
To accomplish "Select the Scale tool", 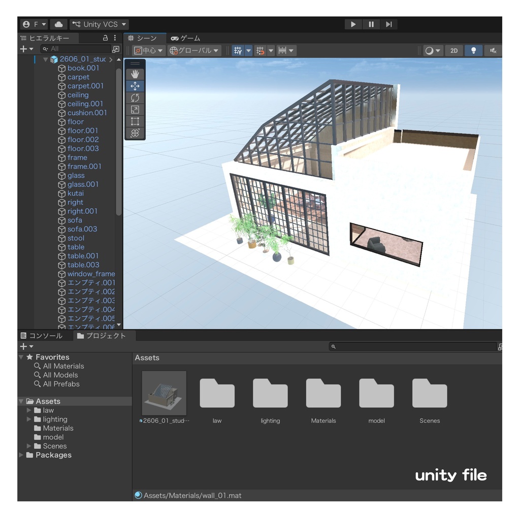I will coord(135,110).
